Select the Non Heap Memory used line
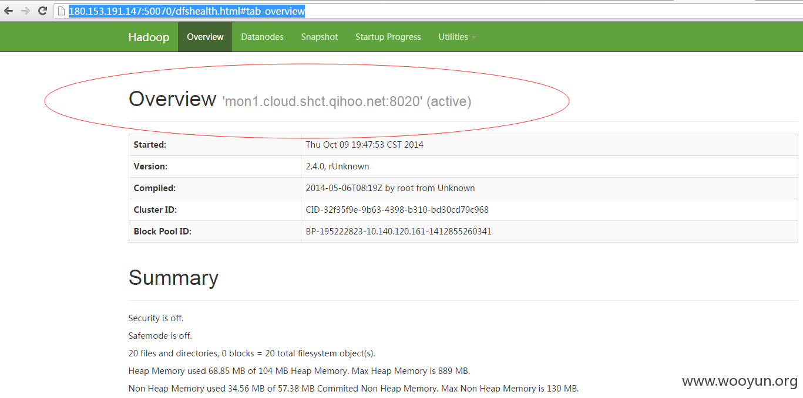 click(354, 389)
